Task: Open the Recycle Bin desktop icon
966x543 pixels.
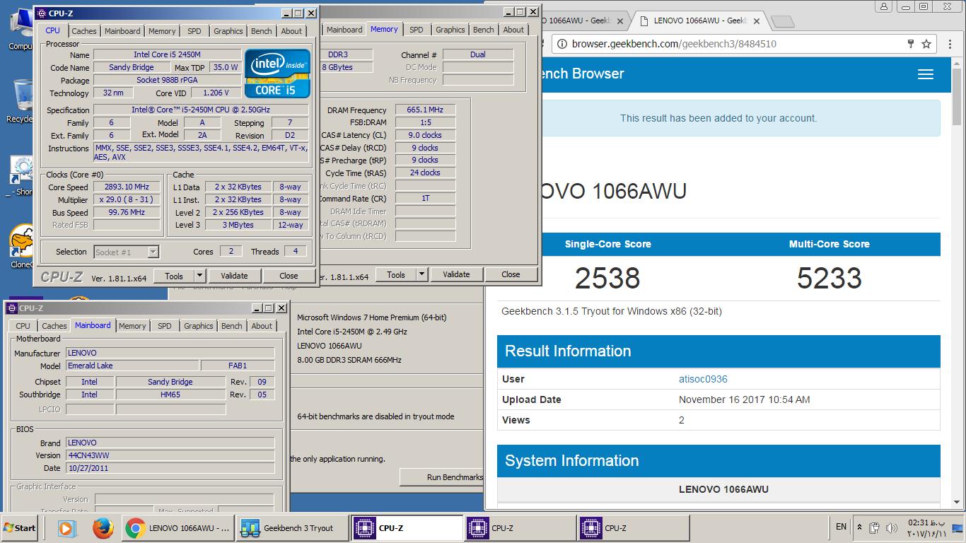Action: [x=21, y=101]
